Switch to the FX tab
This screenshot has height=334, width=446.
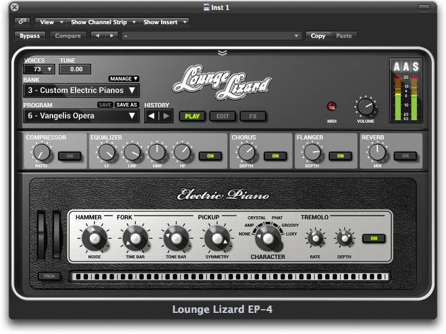pyautogui.click(x=253, y=116)
